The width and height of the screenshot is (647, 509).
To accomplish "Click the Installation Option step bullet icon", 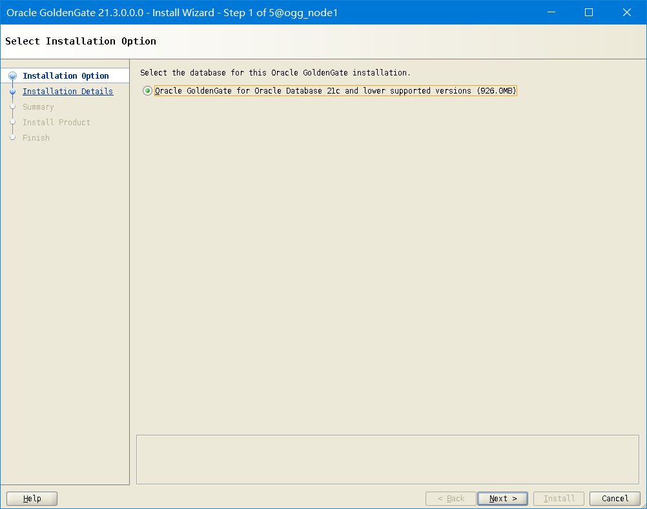I will (13, 76).
